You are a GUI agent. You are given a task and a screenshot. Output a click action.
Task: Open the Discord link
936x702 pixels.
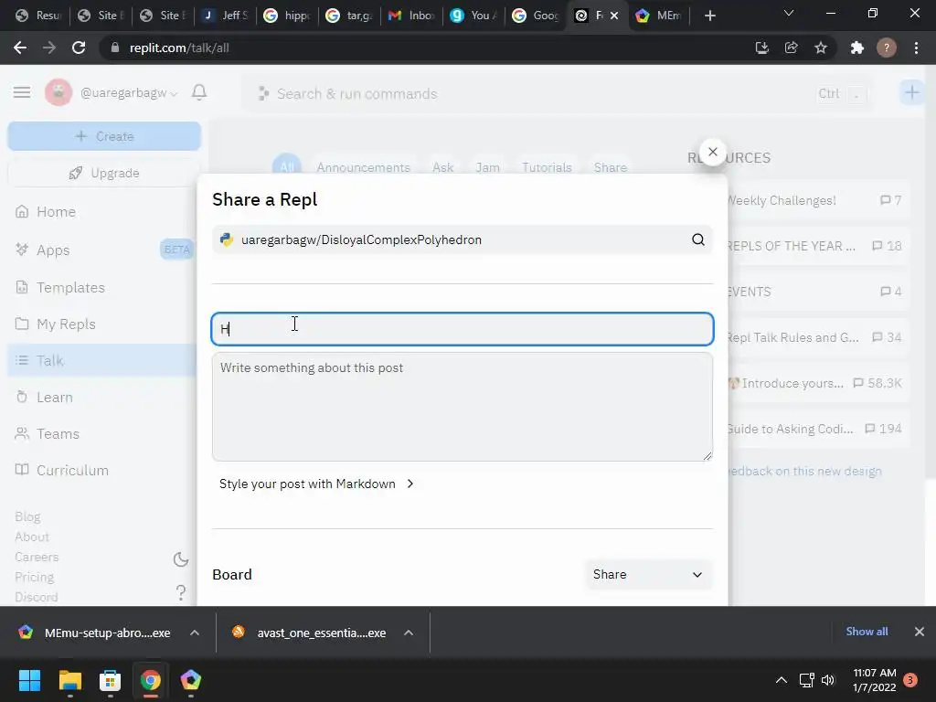click(37, 597)
